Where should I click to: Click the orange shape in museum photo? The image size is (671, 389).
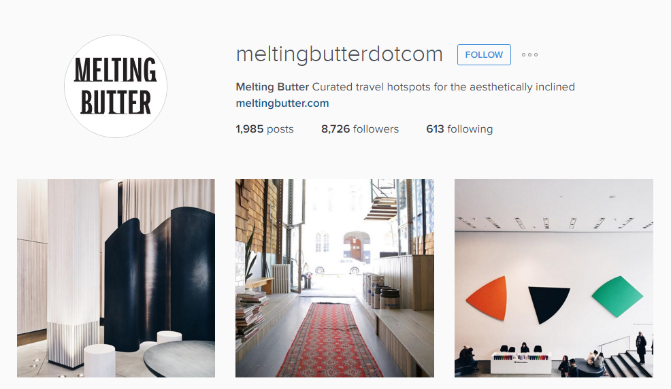pos(488,297)
